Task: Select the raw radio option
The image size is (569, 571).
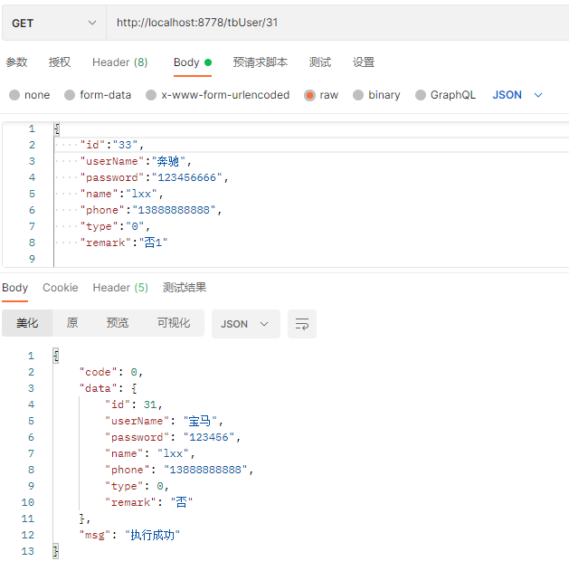Action: click(309, 95)
